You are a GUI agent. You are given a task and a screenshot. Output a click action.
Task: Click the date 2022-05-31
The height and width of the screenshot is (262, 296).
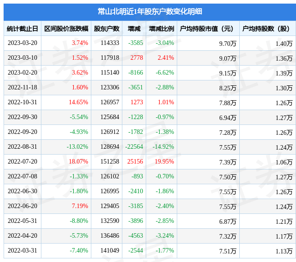[22, 221]
